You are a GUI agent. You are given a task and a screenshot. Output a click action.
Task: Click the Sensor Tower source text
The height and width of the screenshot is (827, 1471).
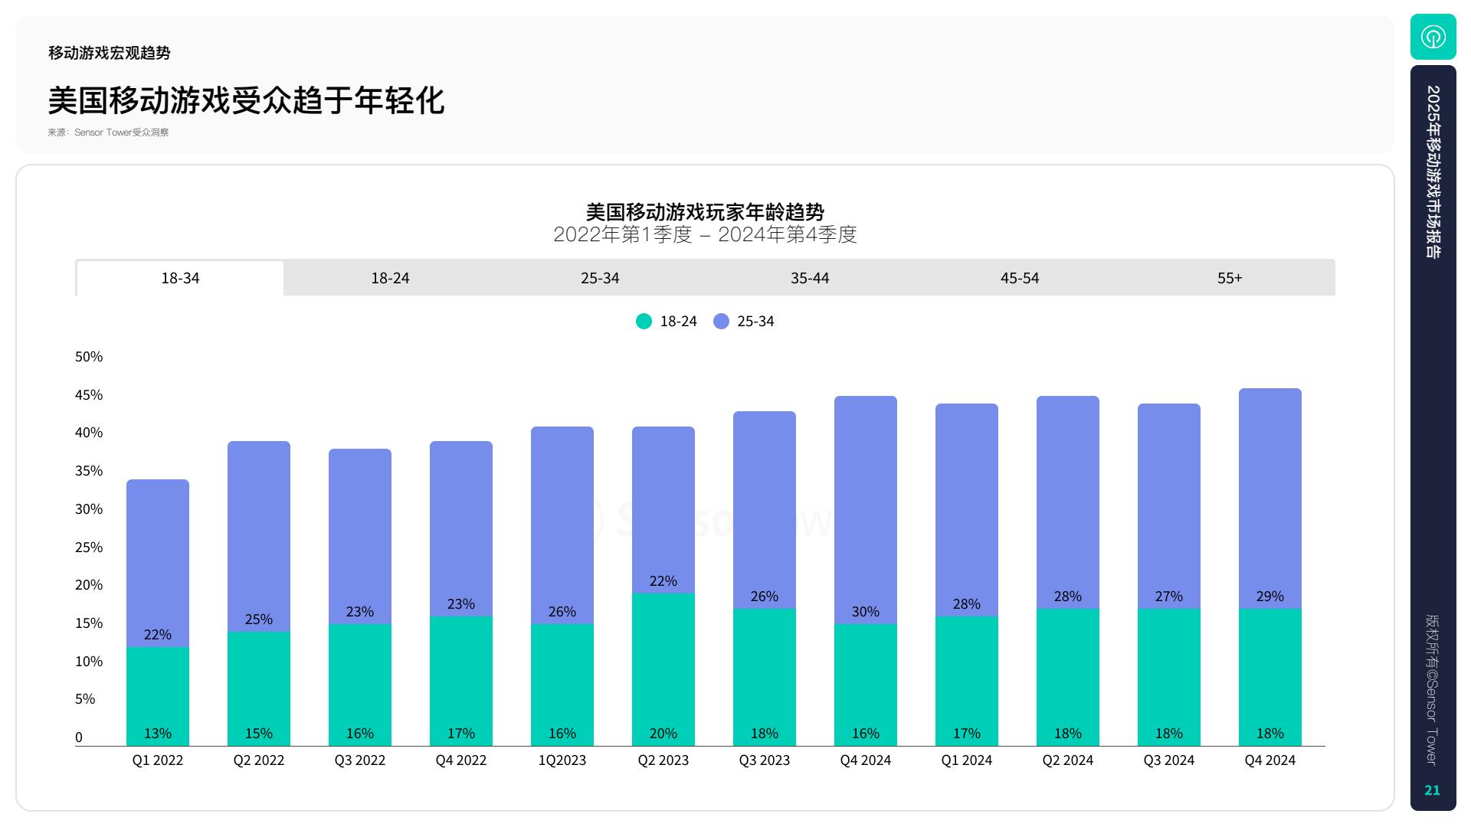(x=108, y=132)
